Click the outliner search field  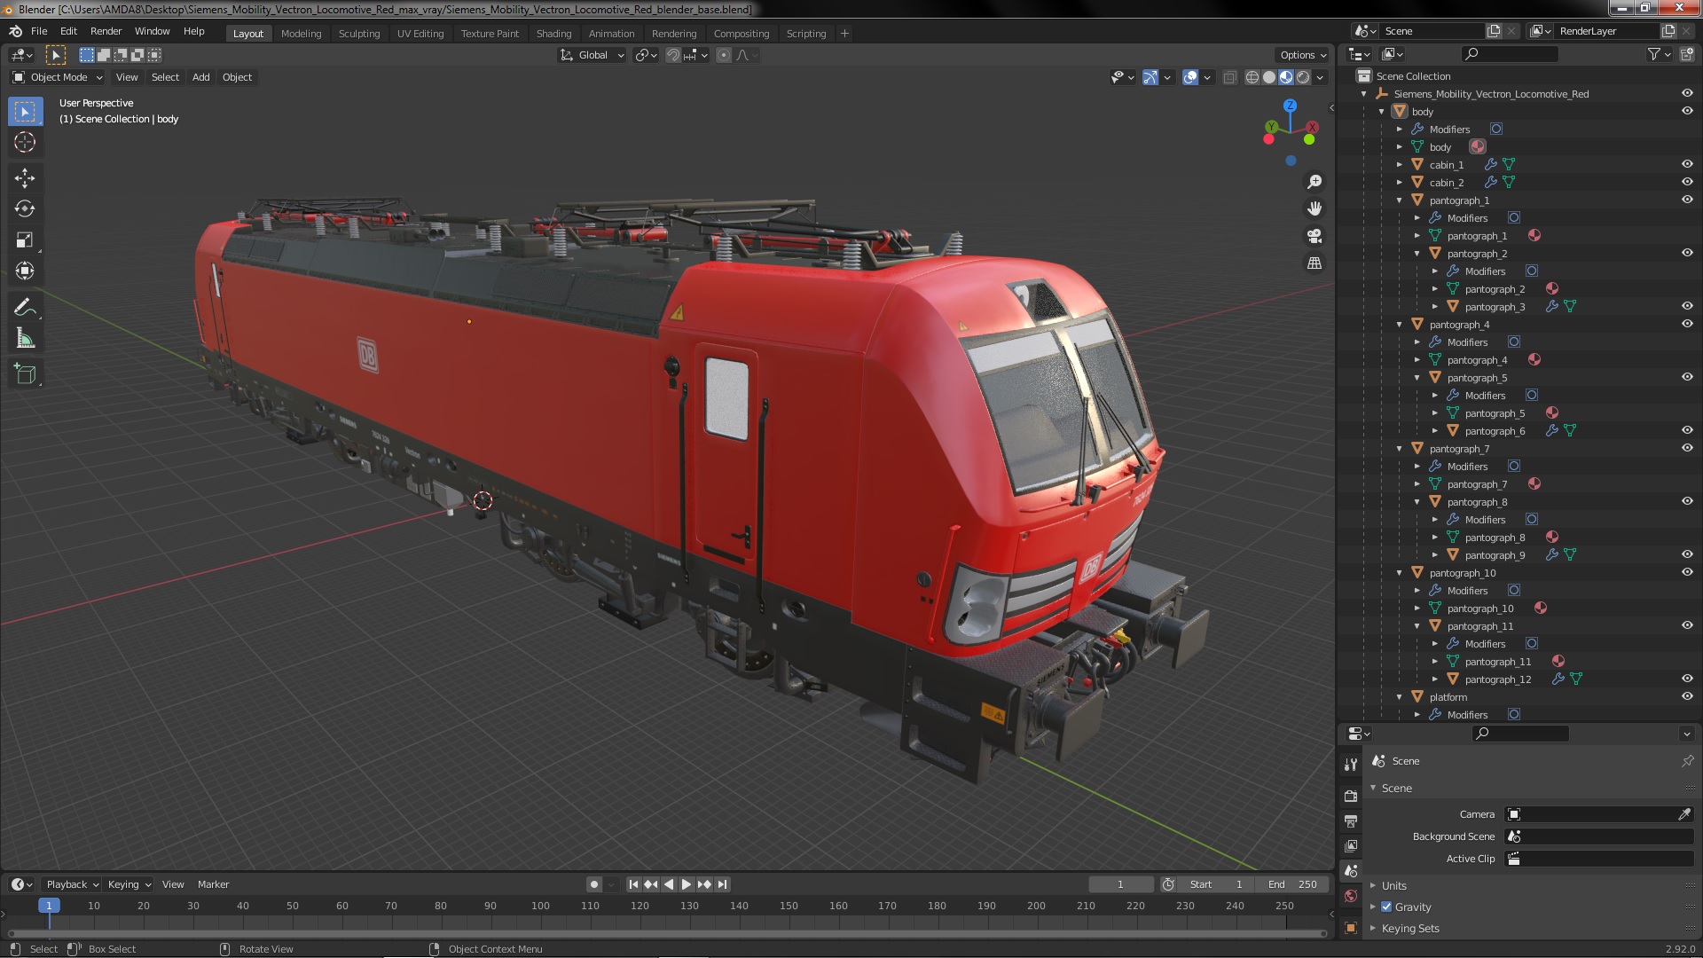click(x=1509, y=54)
